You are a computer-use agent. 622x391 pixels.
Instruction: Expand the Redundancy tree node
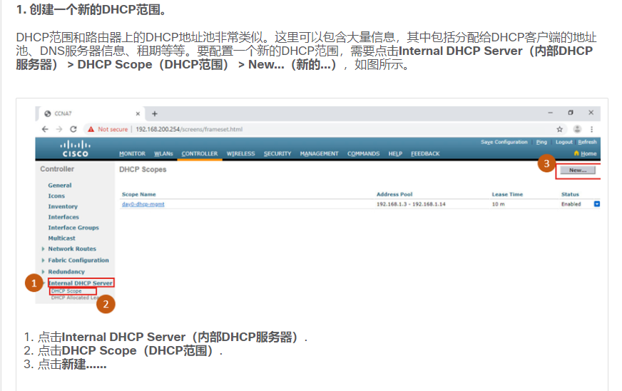point(44,272)
